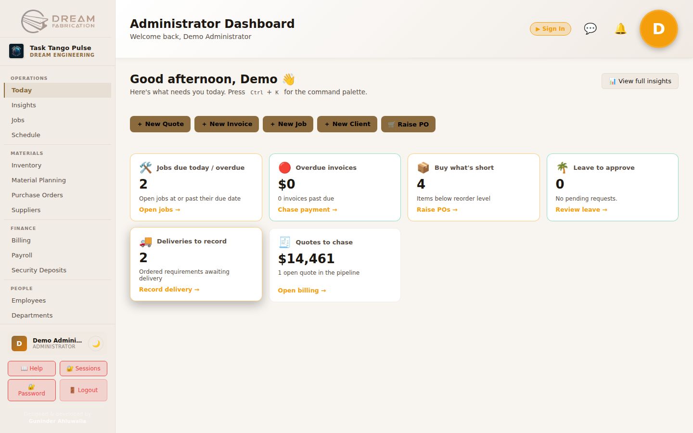Image resolution: width=693 pixels, height=433 pixels.
Task: Click the sidebar user avatar D
Action: point(19,344)
